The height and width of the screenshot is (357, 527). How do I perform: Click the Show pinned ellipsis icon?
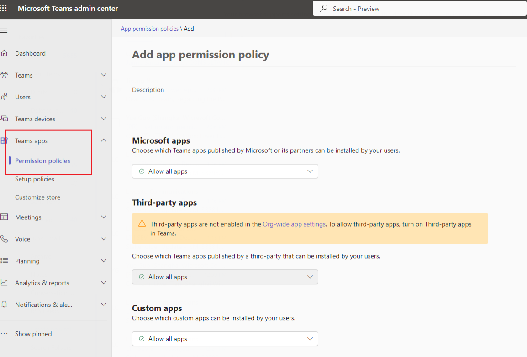click(4, 333)
